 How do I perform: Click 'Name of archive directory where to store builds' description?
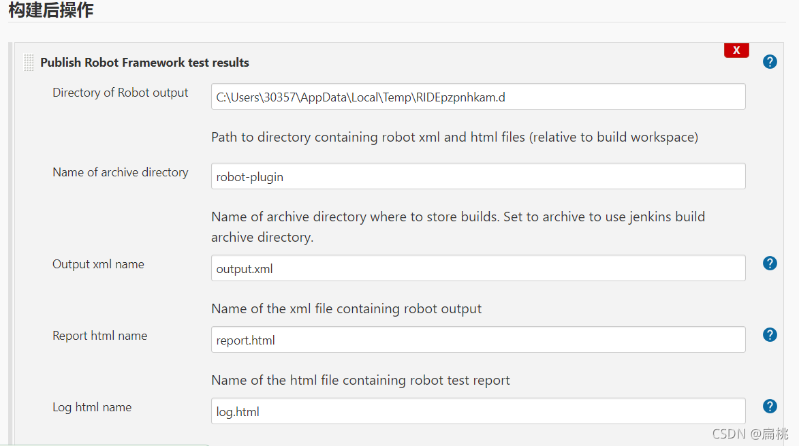point(458,227)
